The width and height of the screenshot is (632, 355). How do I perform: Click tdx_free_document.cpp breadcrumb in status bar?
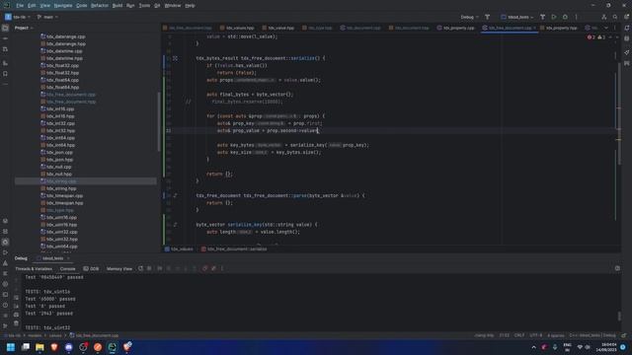[94, 335]
